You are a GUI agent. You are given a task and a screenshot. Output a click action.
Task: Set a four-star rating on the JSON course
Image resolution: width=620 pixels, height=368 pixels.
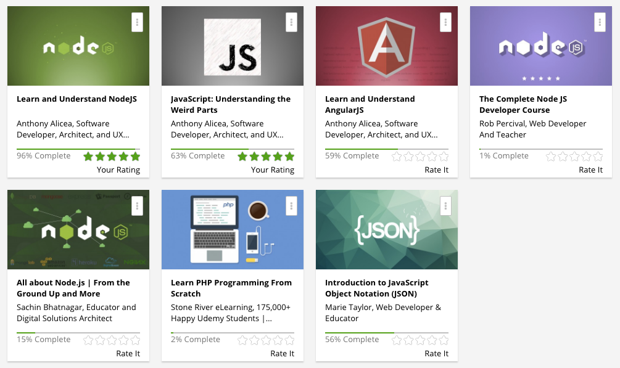[431, 340]
